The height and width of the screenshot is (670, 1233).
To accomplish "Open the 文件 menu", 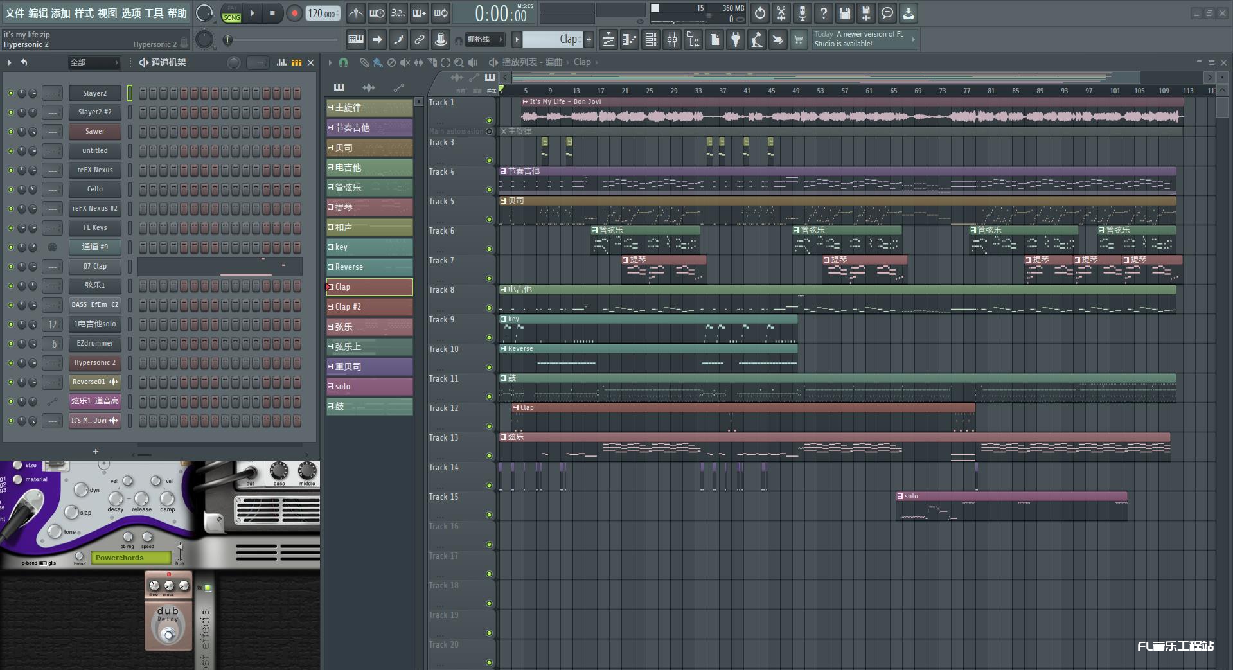I will [x=14, y=13].
